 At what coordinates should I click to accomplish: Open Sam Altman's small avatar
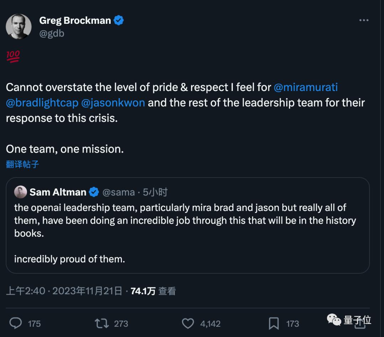coord(21,192)
